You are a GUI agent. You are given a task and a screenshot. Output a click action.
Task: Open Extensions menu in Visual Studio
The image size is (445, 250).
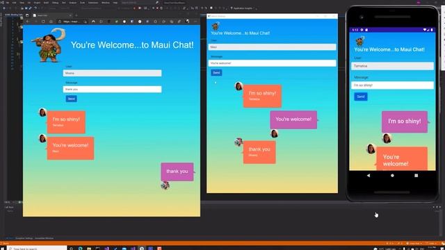pos(93,3)
